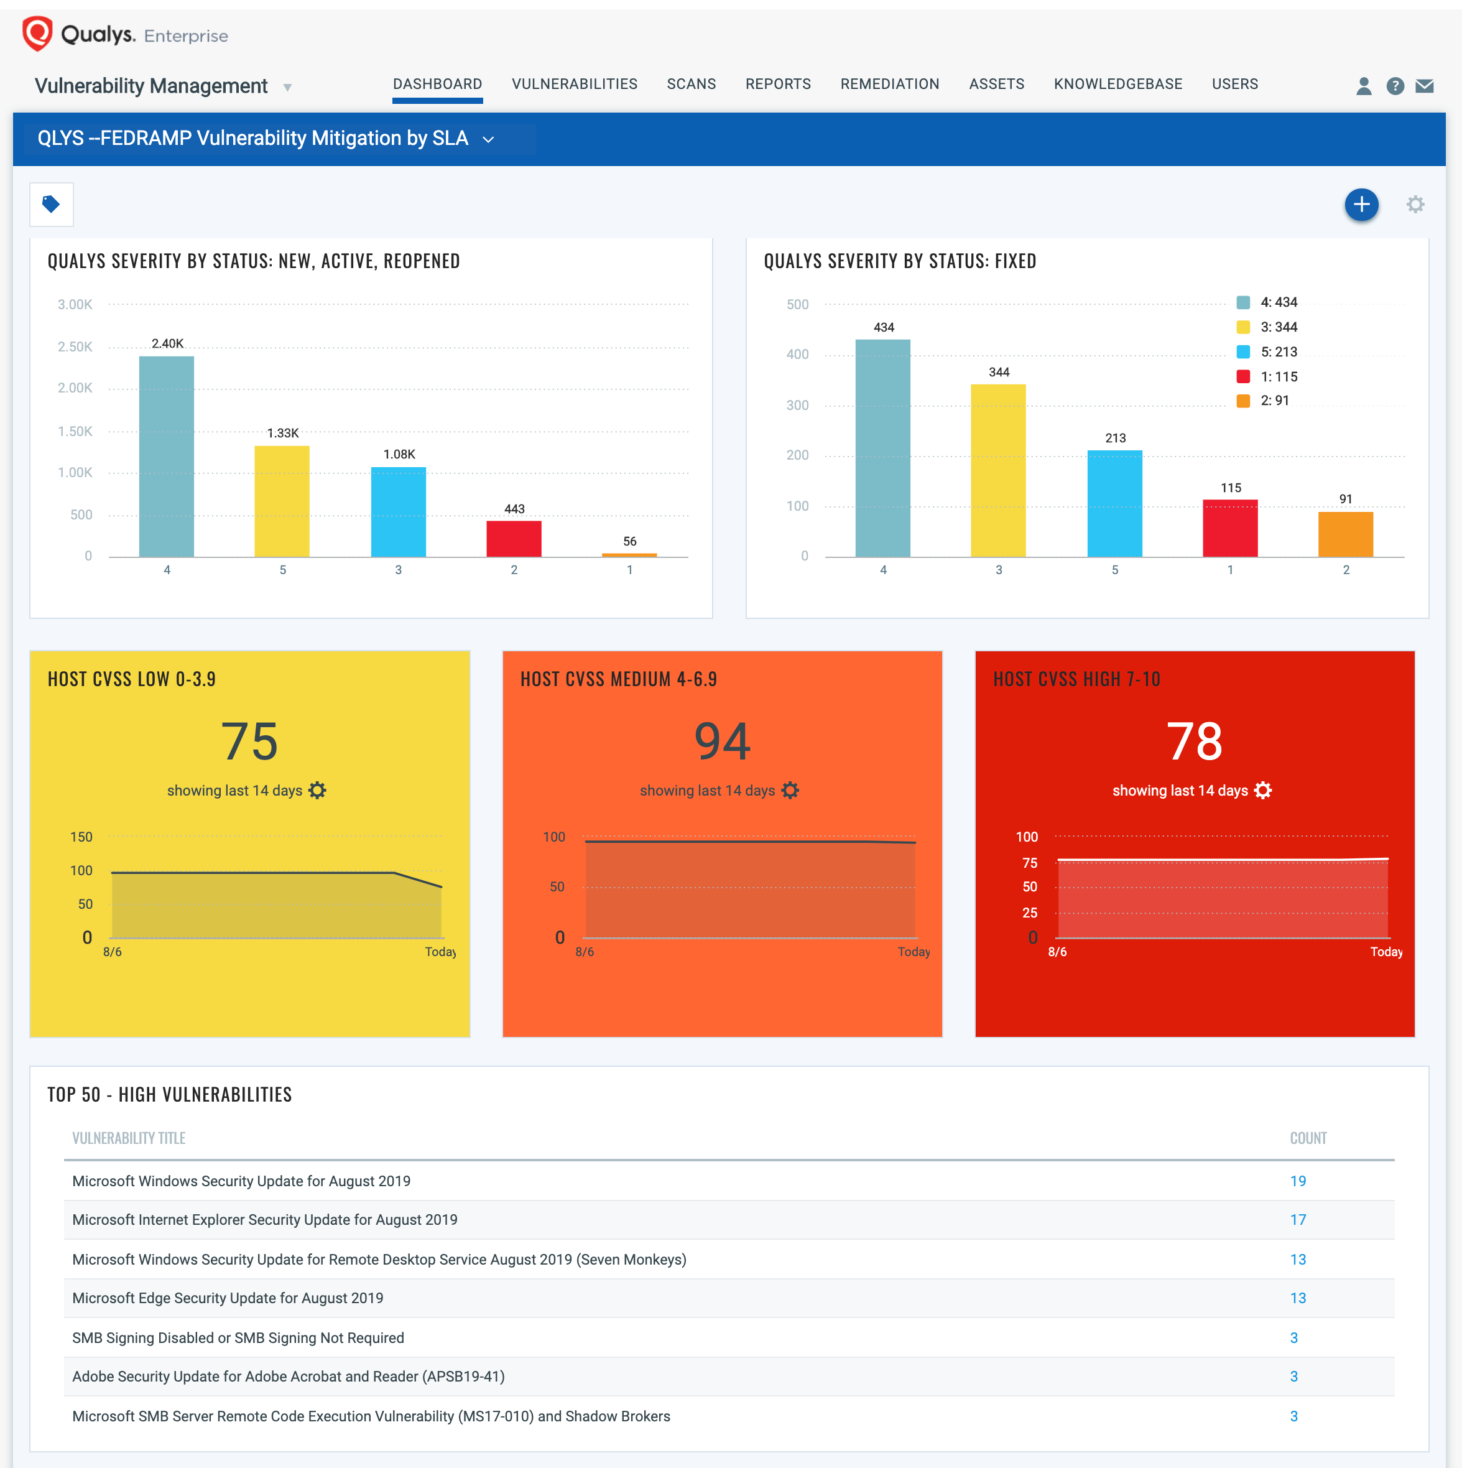
Task: Navigate to the Assets tab
Action: click(x=996, y=85)
